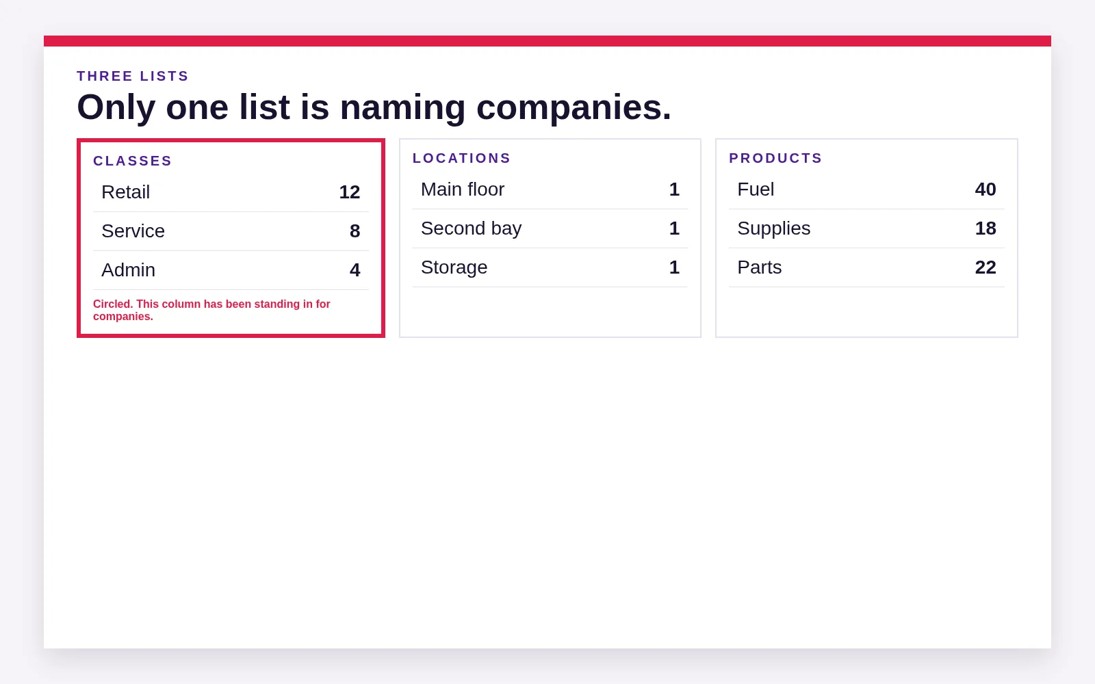Click the headline 'Only one list is naming companies.'

[374, 107]
